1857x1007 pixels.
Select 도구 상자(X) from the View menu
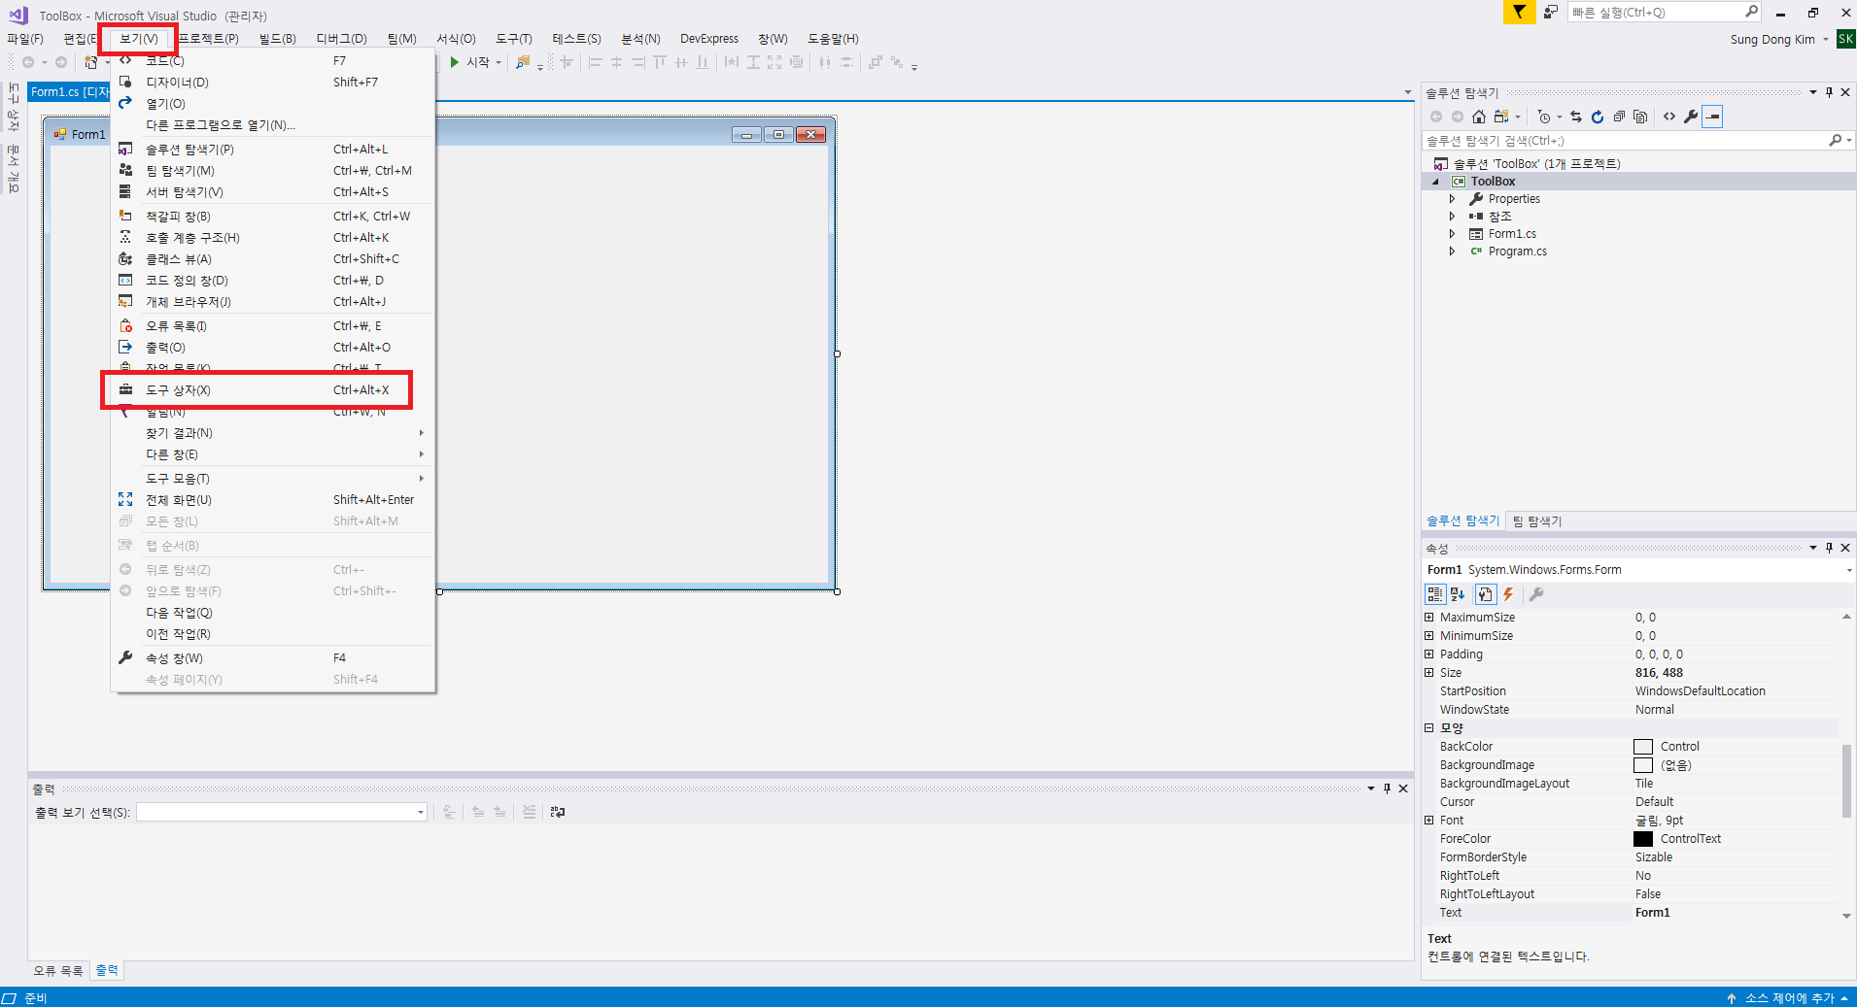pos(273,390)
